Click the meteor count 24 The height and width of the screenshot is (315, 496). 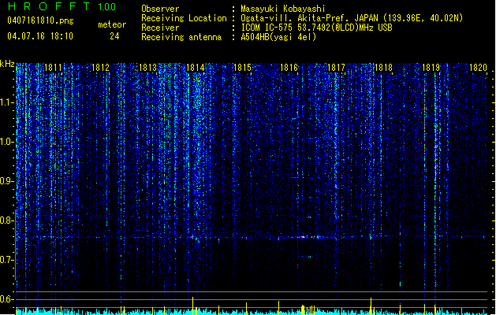[x=114, y=36]
